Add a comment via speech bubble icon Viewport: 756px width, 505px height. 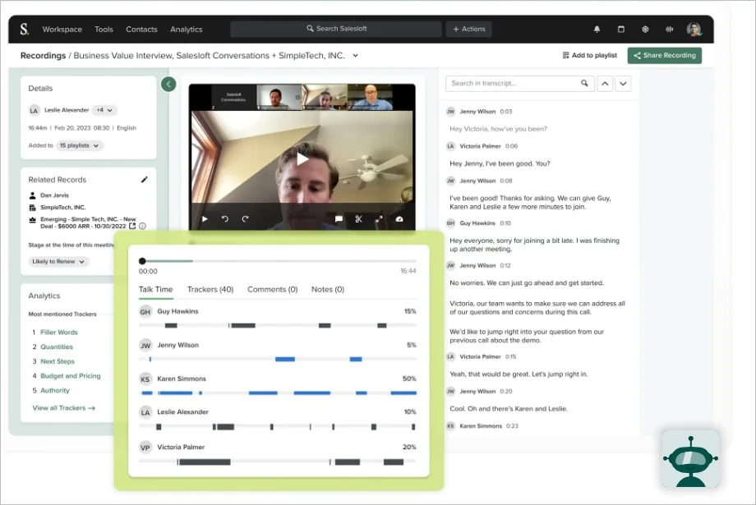(x=339, y=219)
